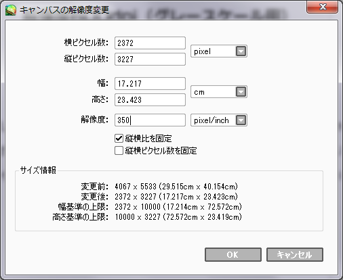Click the 横ピクセル数 label
The width and height of the screenshot is (343, 280).
[x=86, y=43]
